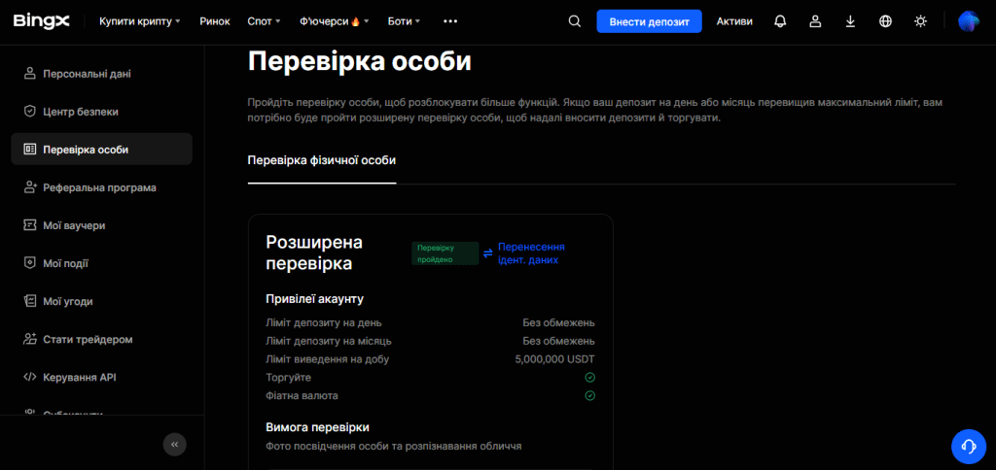Toggle light theme sun icon

(x=920, y=21)
